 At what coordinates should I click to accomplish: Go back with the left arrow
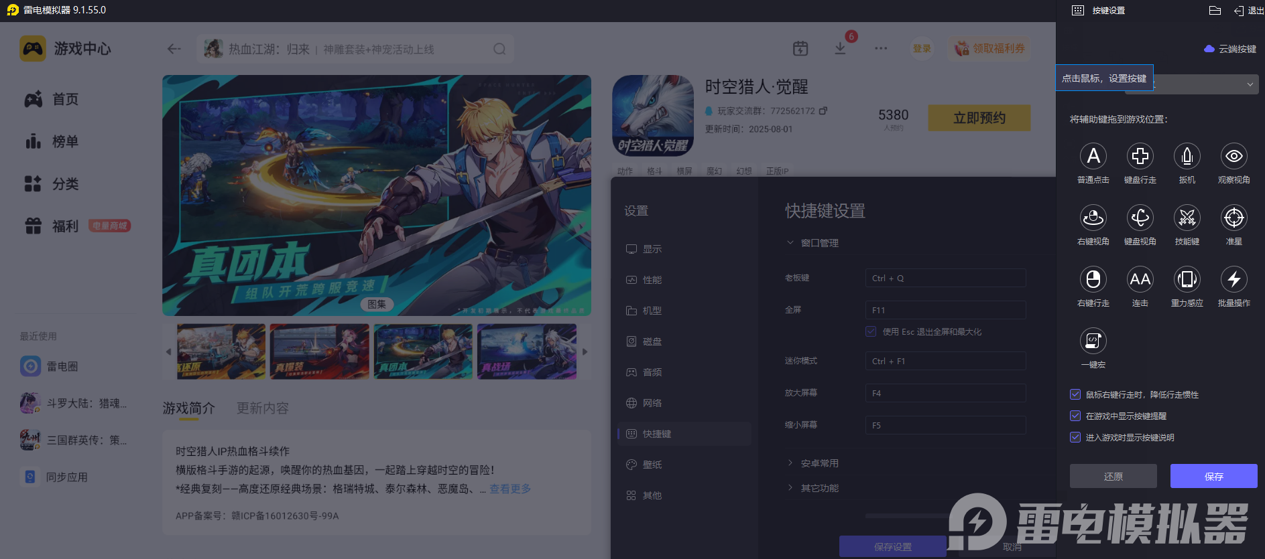[174, 49]
